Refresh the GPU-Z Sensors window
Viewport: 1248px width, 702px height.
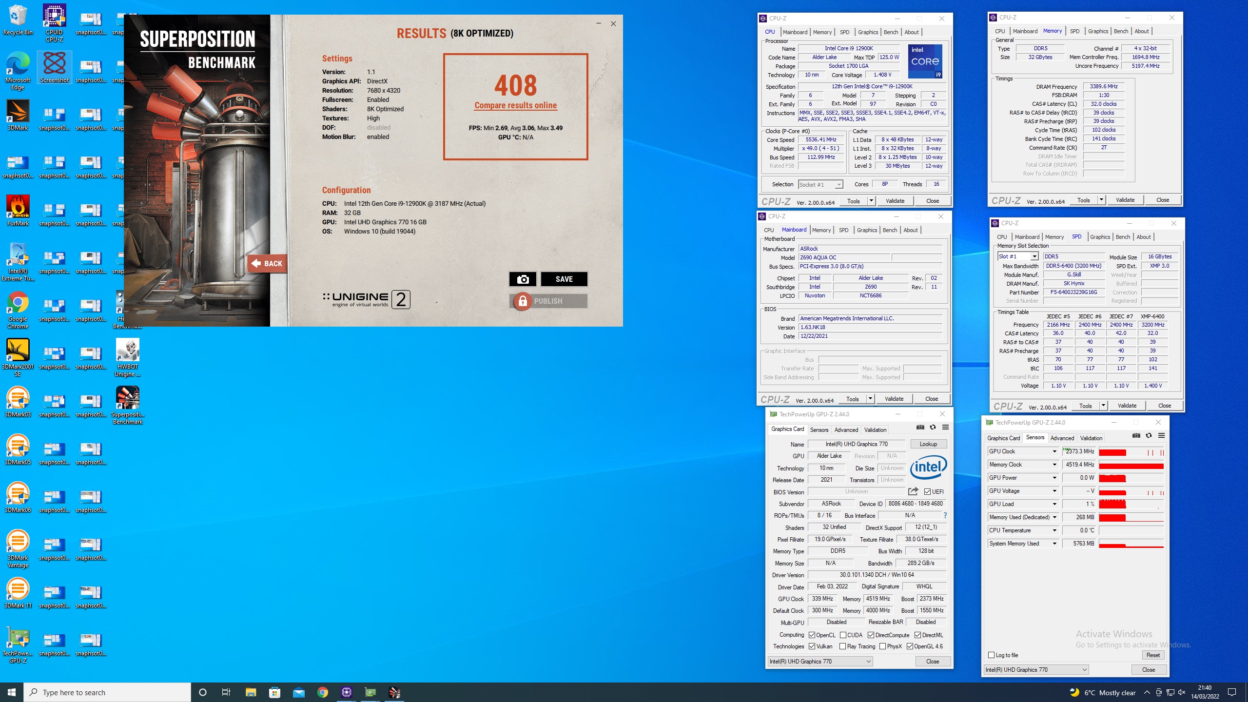[x=1149, y=435]
